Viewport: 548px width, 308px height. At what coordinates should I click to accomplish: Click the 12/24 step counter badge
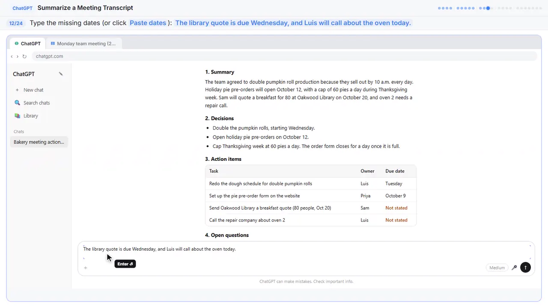pyautogui.click(x=16, y=23)
